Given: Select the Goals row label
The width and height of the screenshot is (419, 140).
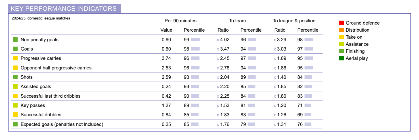Looking at the screenshot, I should pos(27,49).
